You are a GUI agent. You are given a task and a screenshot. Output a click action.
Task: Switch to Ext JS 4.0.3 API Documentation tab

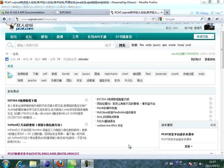pos(27,12)
